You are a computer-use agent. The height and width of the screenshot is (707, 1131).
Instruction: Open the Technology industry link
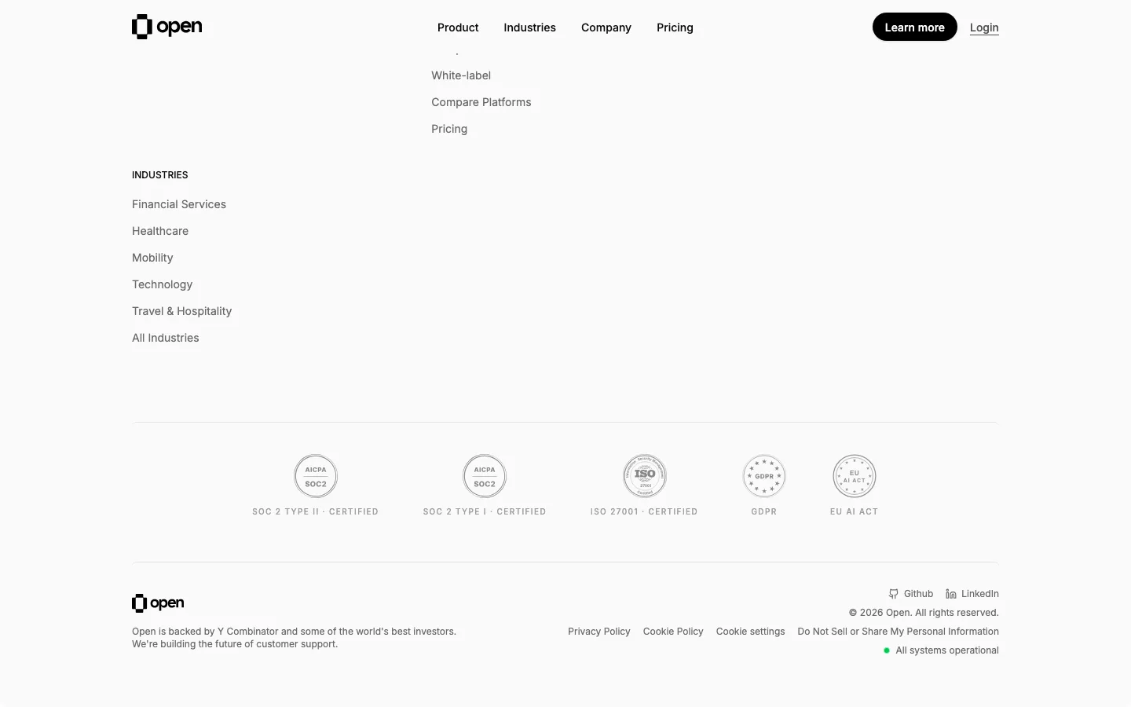coord(162,284)
